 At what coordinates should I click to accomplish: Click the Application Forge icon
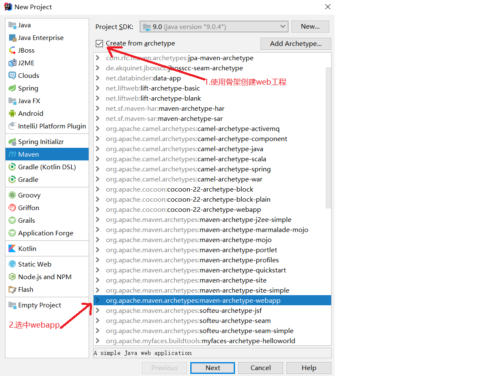coord(12,233)
